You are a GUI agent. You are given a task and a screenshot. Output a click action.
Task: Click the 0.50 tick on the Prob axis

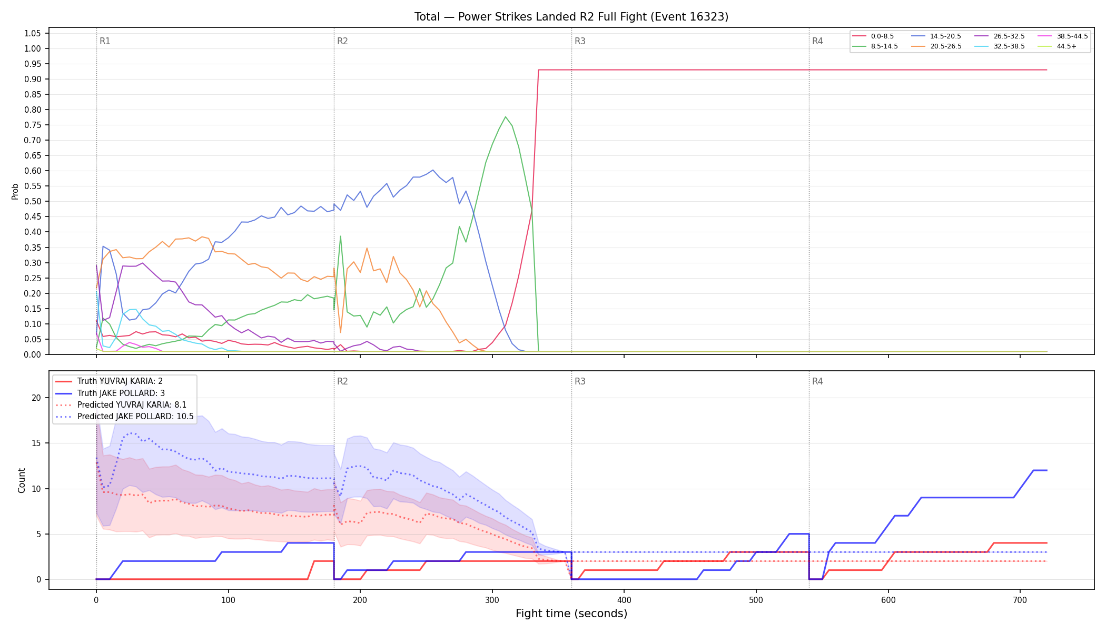(32, 201)
